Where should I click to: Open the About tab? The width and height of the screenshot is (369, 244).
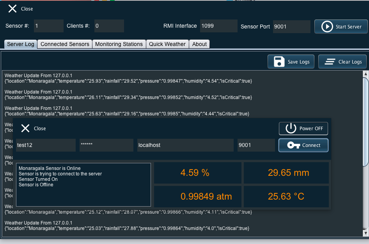199,44
